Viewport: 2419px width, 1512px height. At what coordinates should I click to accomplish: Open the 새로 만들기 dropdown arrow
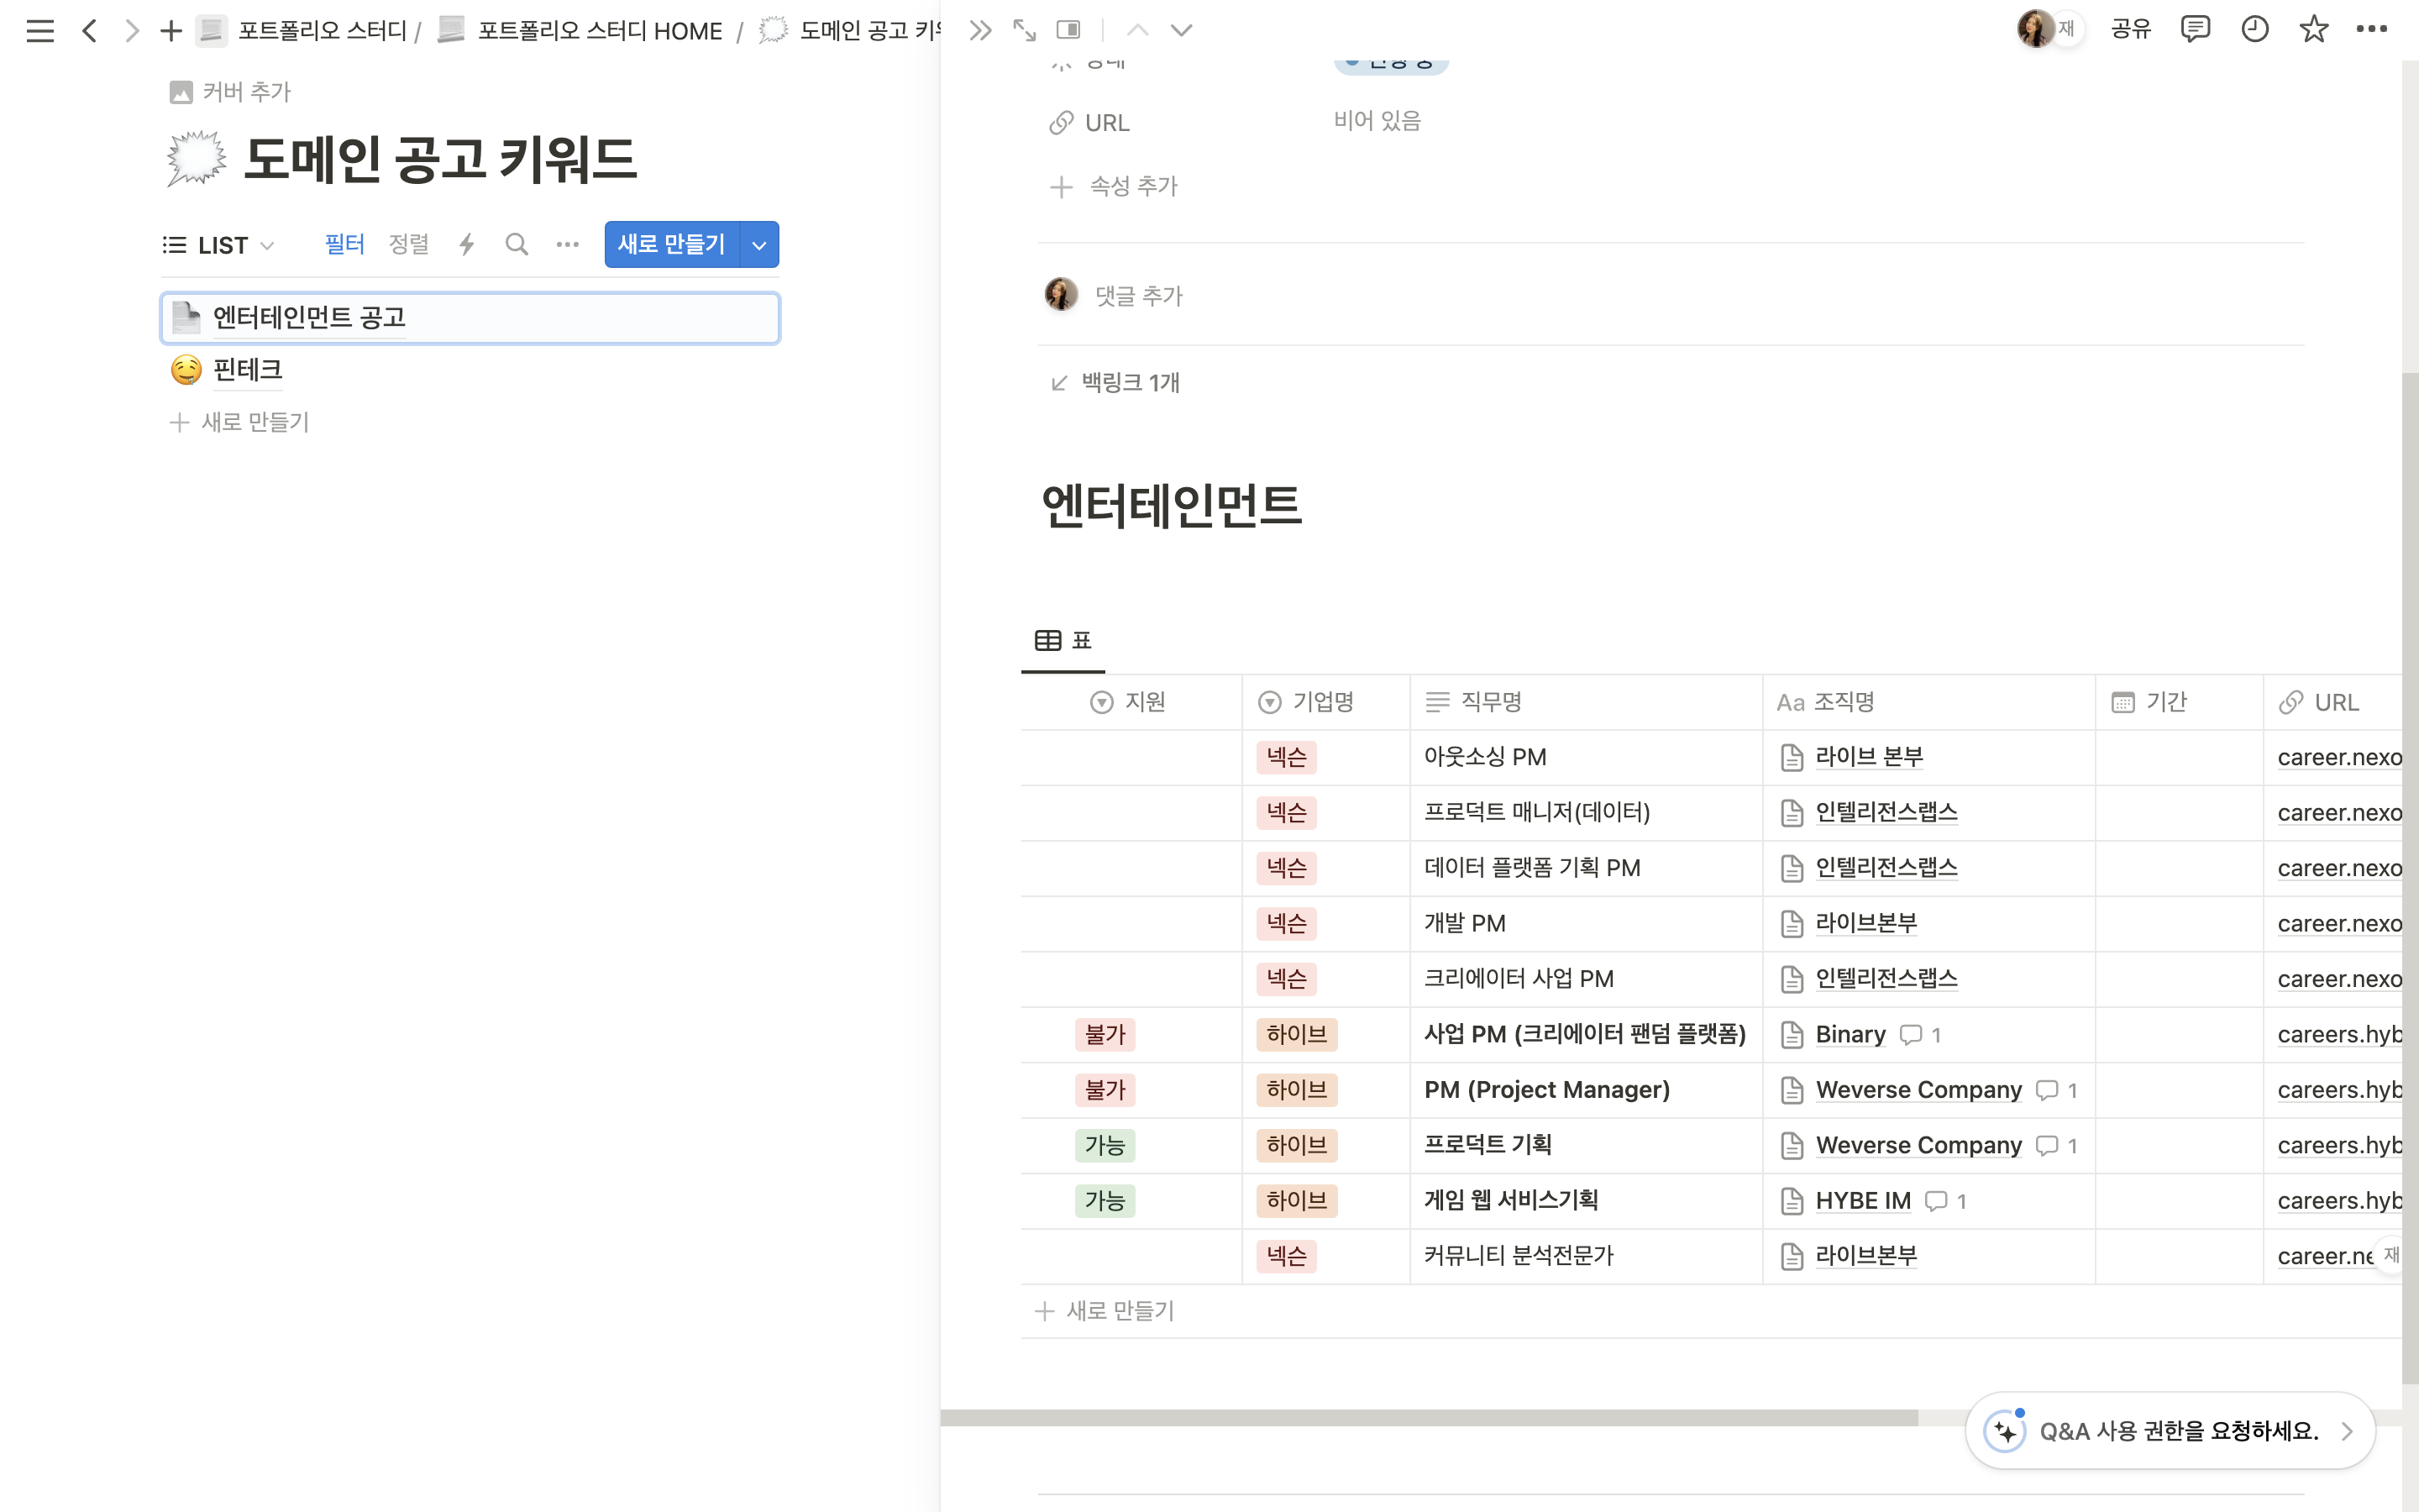coord(759,245)
